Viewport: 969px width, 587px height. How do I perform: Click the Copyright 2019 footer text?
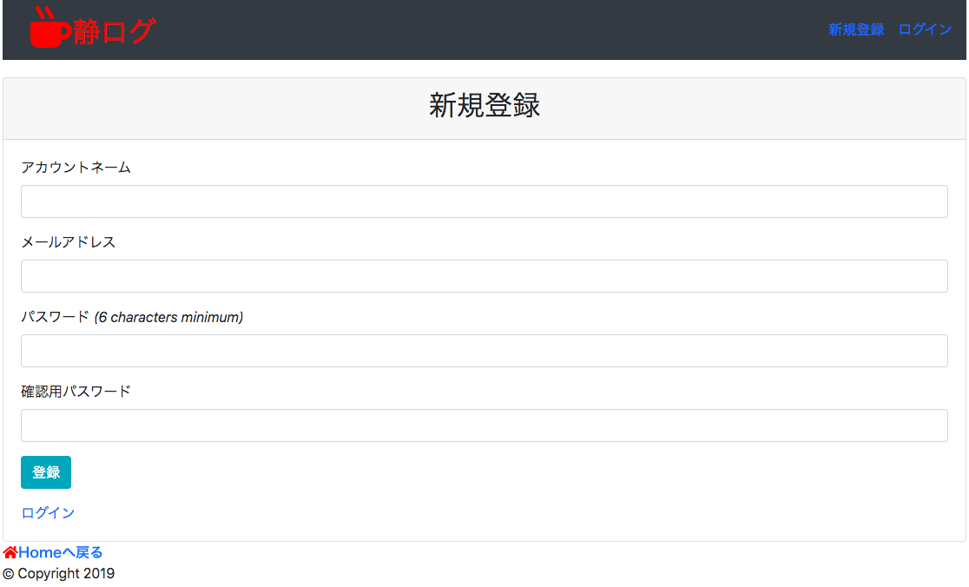(59, 573)
